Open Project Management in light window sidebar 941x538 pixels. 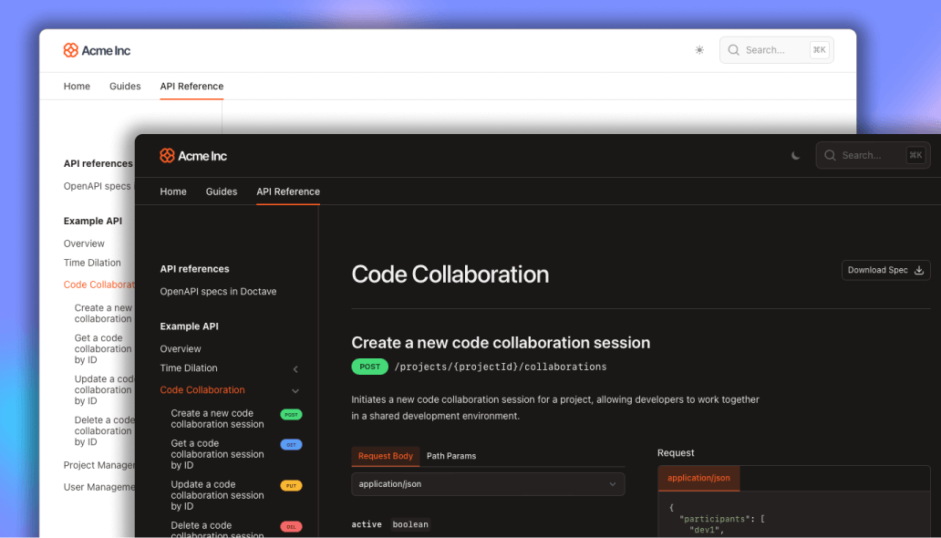point(99,465)
